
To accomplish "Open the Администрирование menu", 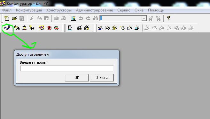I will (94, 10).
